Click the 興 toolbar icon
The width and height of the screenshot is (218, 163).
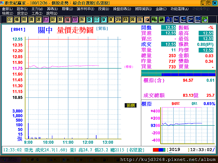click(x=133, y=20)
